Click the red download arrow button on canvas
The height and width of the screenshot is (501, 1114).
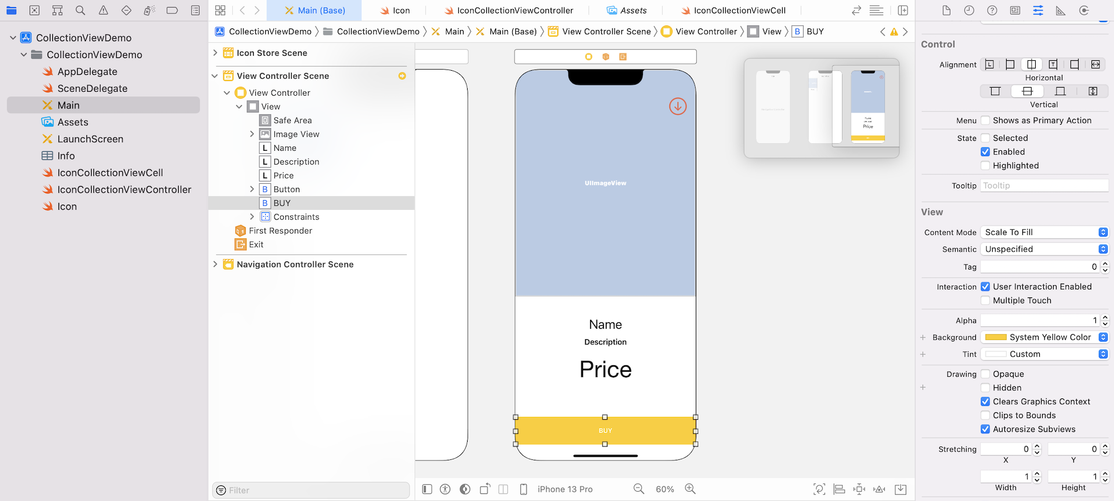click(x=677, y=106)
